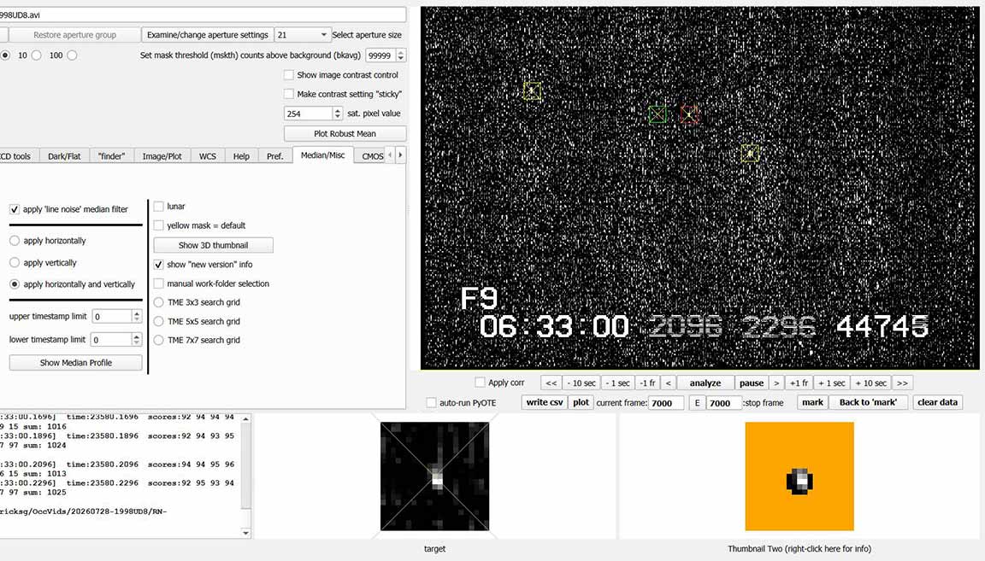The width and height of the screenshot is (985, 561).
Task: Jump to video end with >> button
Action: pyautogui.click(x=902, y=383)
